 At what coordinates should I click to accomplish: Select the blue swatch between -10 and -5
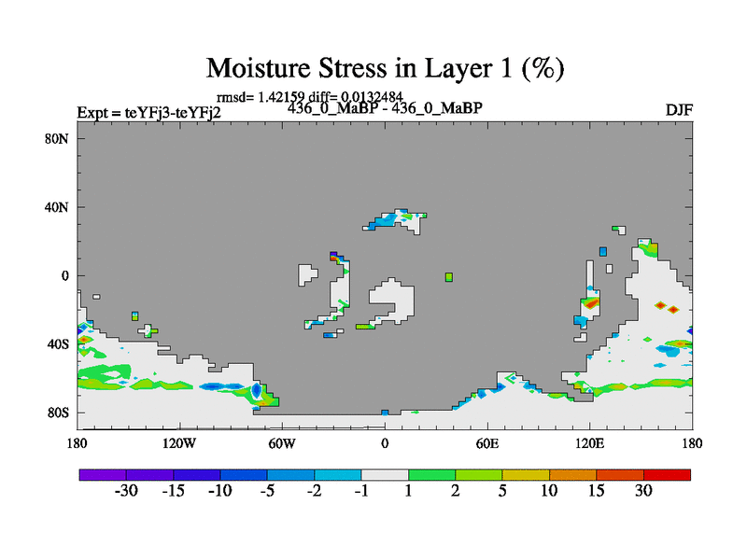244,474
